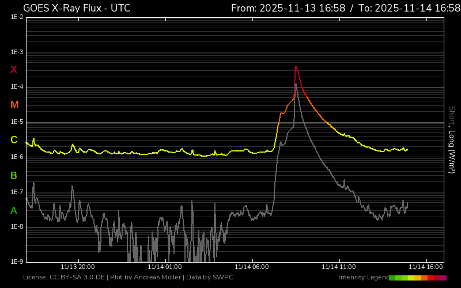Click the orange M flare class letter
Image resolution: width=461 pixels, height=288 pixels.
pyautogui.click(x=14, y=105)
